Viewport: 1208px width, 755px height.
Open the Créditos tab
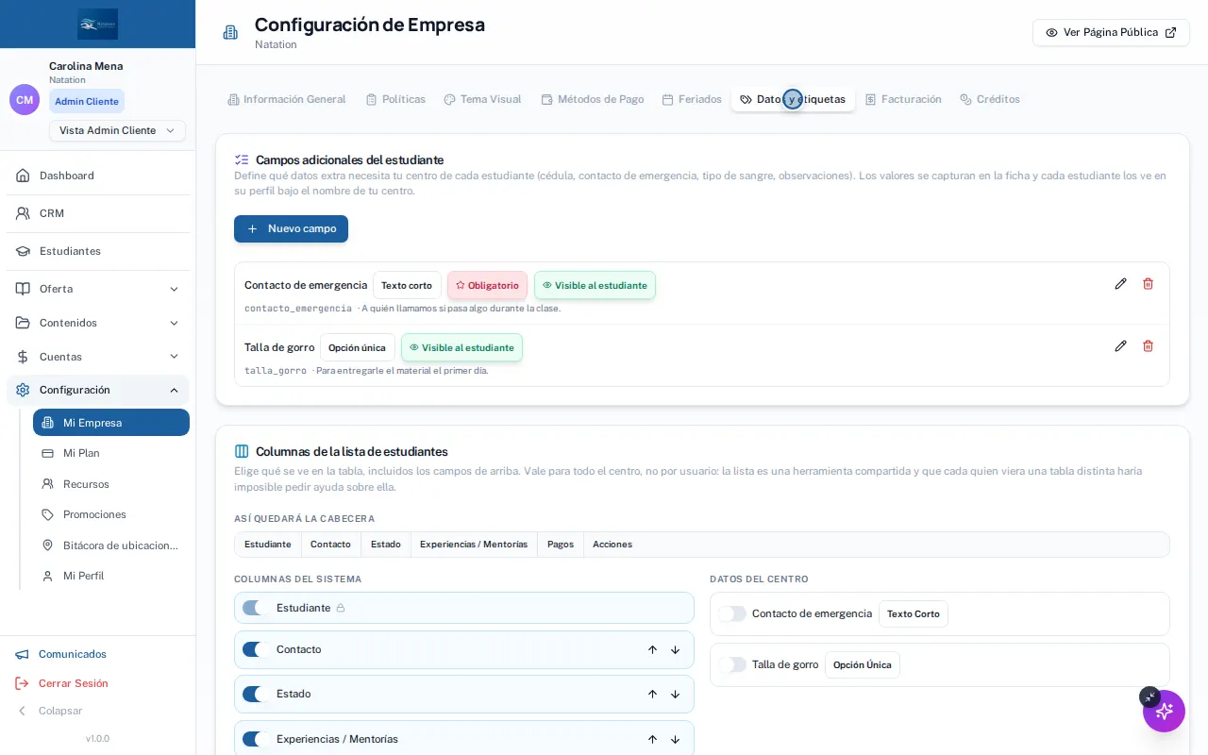point(989,99)
